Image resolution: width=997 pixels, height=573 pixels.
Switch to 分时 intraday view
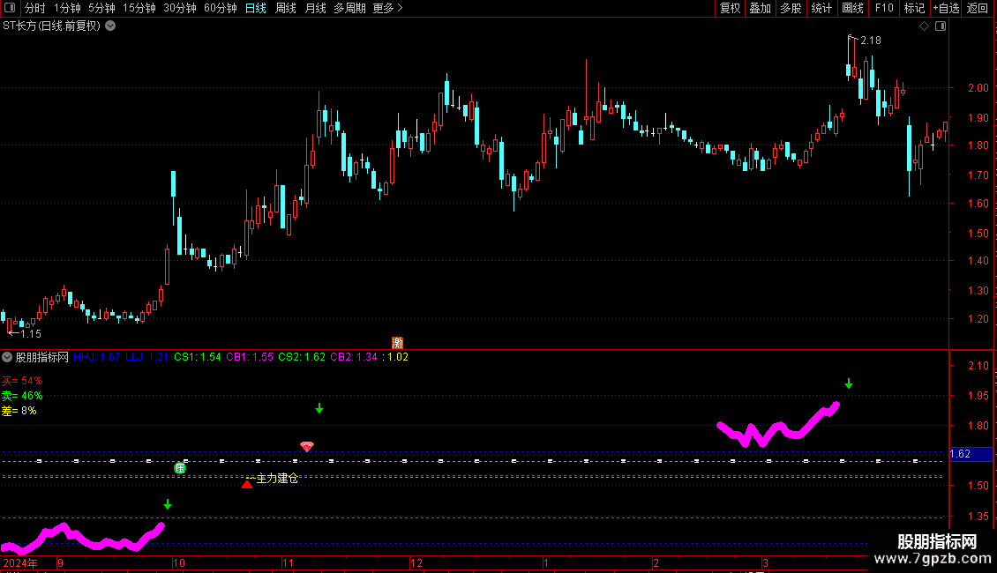point(35,8)
